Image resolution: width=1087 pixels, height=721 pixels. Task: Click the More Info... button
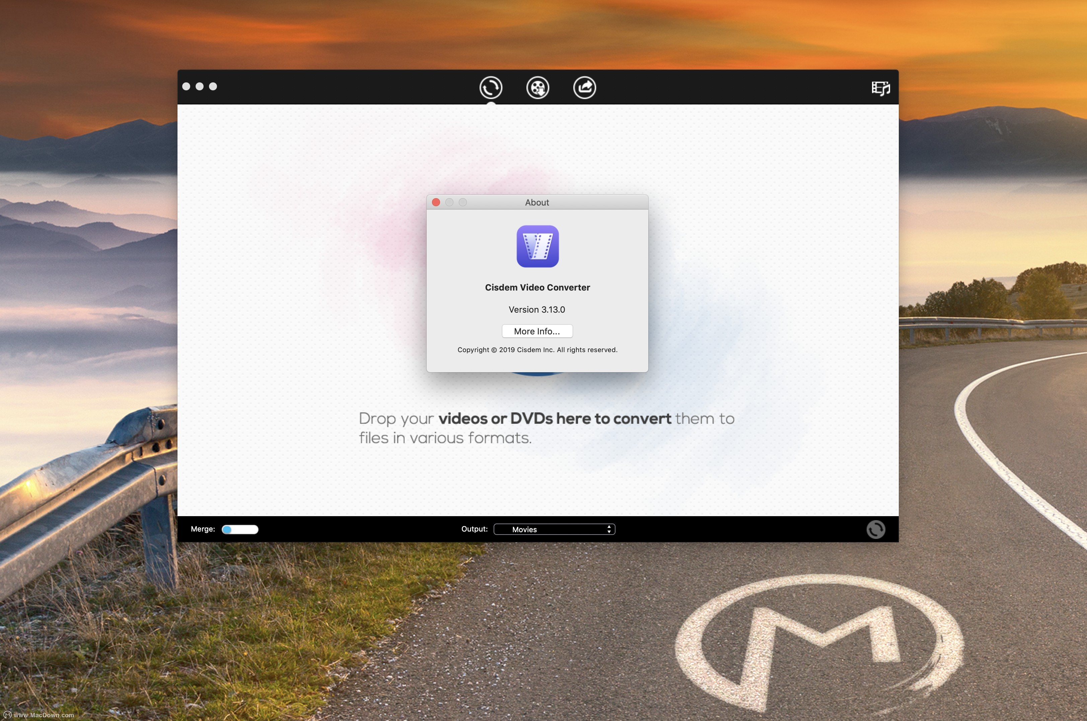click(537, 331)
